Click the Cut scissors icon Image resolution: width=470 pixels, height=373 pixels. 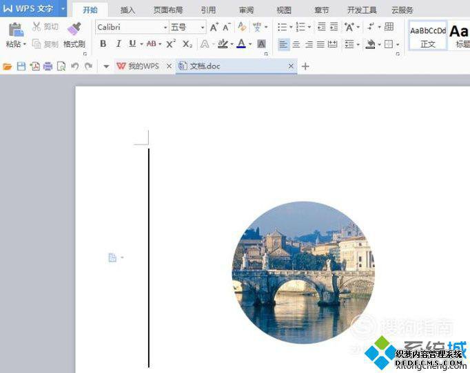point(37,27)
